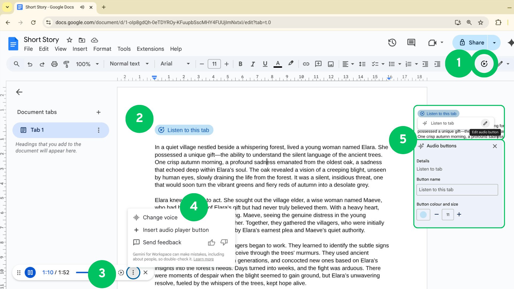Viewport: 514px width, 289px height.
Task: Open version history via the clock icon
Action: tap(392, 43)
